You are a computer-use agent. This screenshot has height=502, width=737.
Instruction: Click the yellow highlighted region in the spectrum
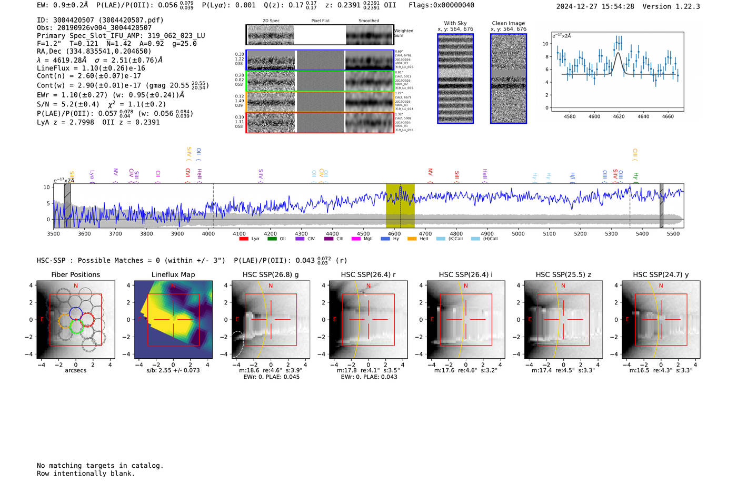[x=400, y=206]
